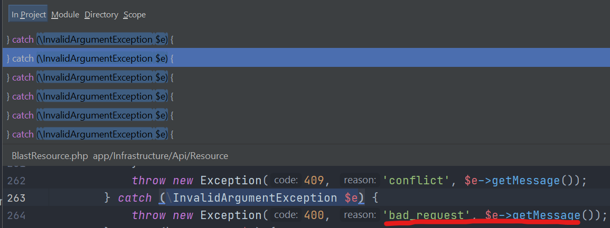Click the BlastResource.php file name label

(x=49, y=156)
